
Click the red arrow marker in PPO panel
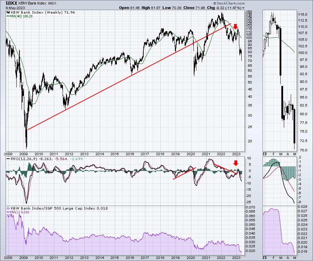tap(235, 163)
